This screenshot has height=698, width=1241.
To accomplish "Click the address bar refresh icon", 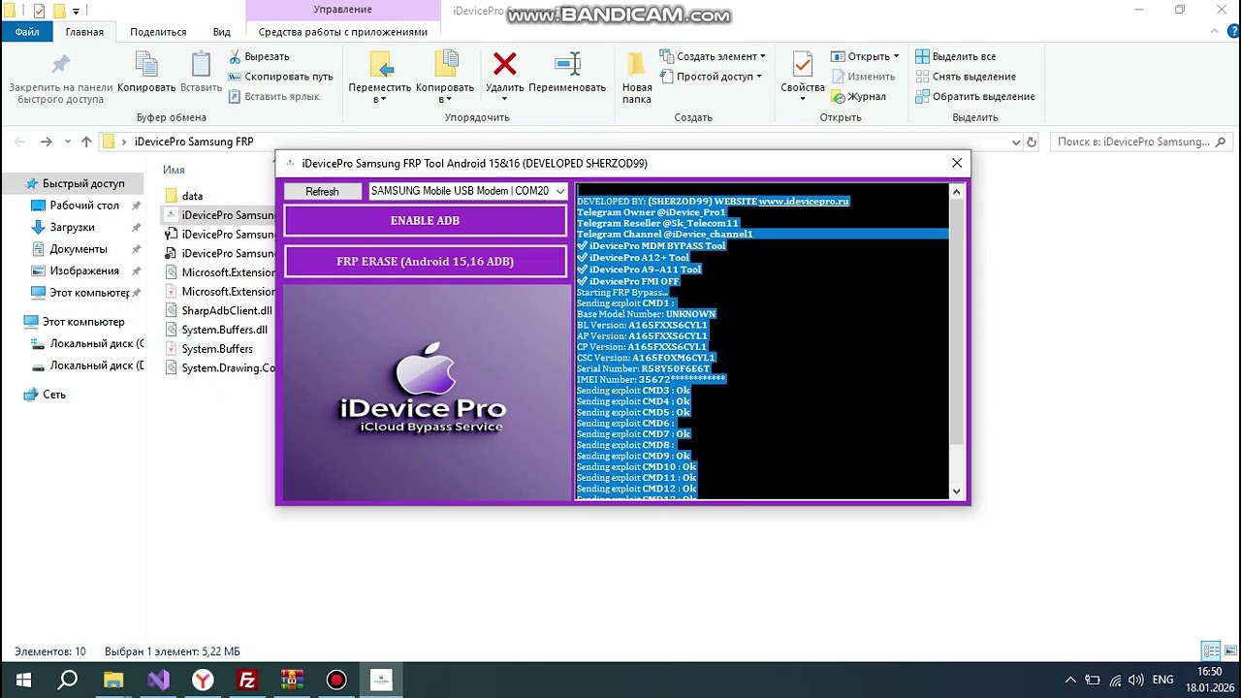I will 1032,142.
